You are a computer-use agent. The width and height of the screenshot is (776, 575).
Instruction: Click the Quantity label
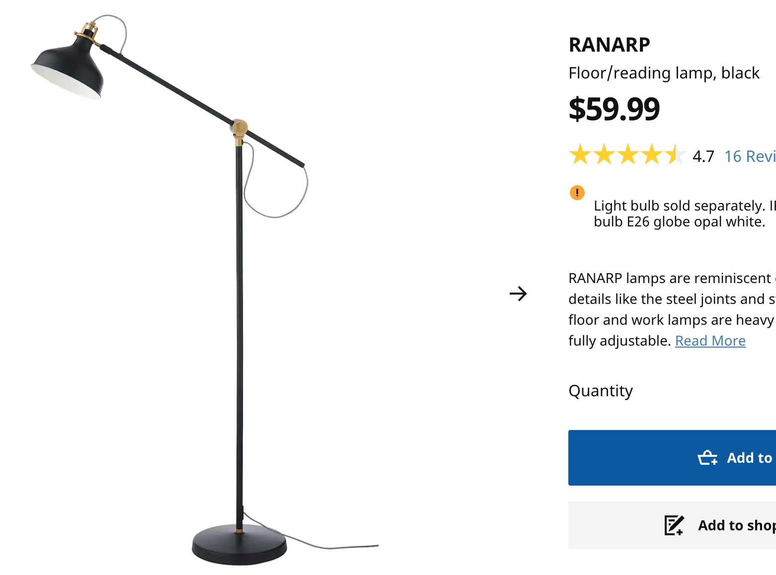click(601, 391)
